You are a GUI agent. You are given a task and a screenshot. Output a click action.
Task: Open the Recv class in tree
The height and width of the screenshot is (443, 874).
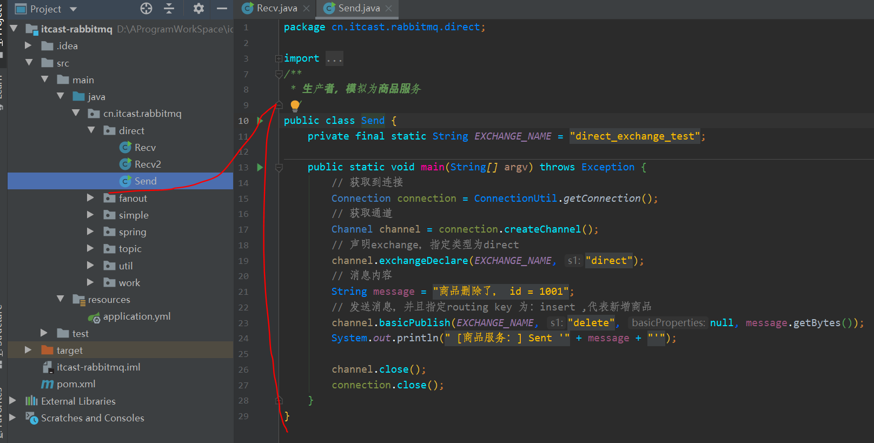click(x=145, y=147)
